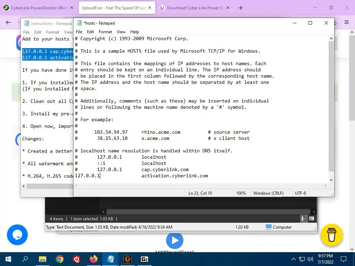Switch to Notepad in the taskbar
The height and width of the screenshot is (266, 355).
[x=111, y=259]
